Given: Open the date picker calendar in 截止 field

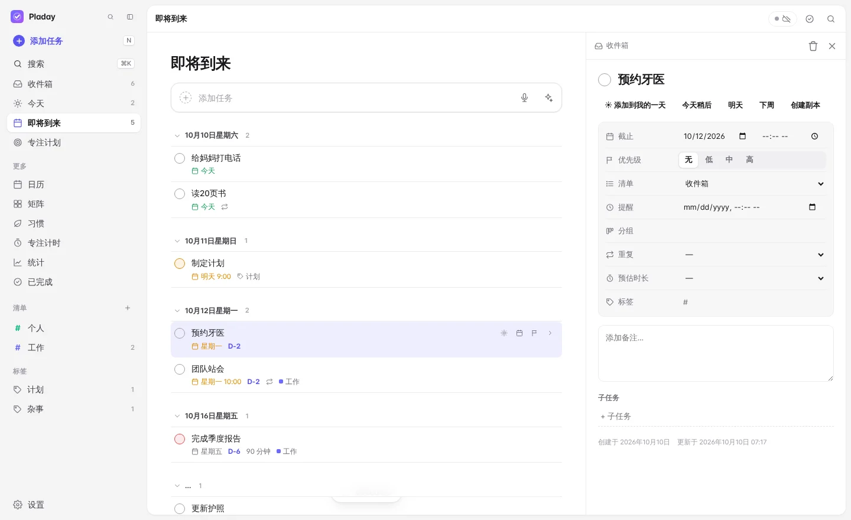Looking at the screenshot, I should click(x=743, y=136).
